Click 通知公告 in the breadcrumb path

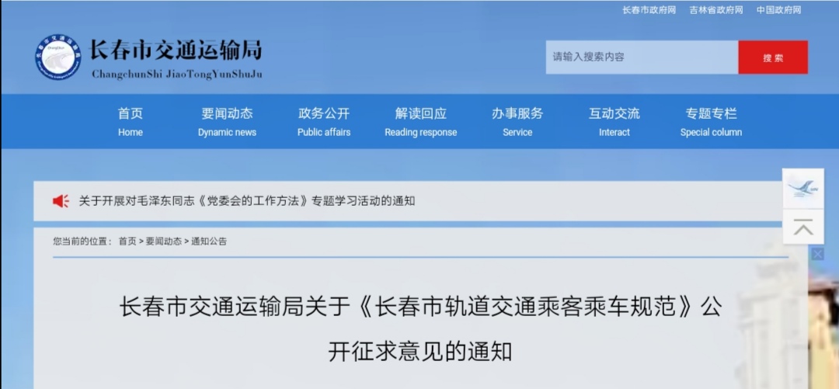coord(209,241)
